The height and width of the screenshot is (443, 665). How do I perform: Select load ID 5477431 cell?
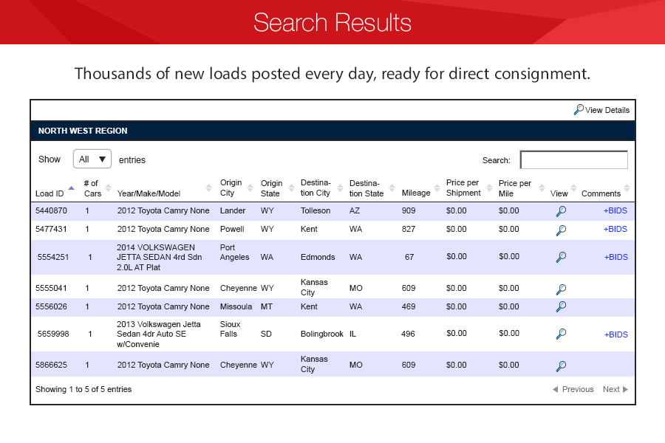click(x=51, y=229)
